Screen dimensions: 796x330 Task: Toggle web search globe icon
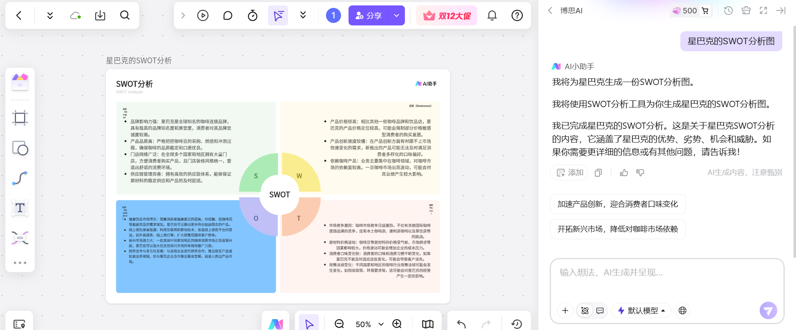[x=682, y=310]
